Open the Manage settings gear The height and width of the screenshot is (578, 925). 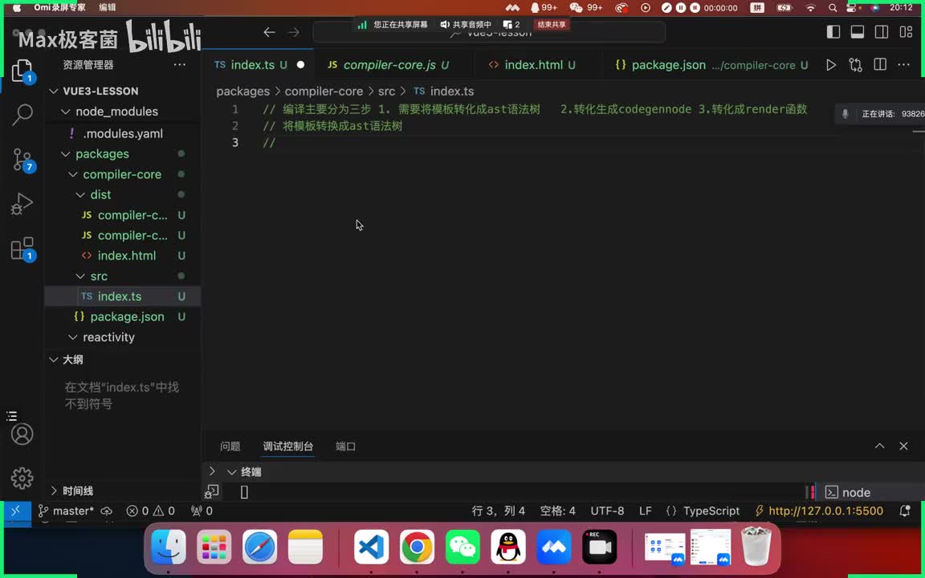pyautogui.click(x=22, y=478)
